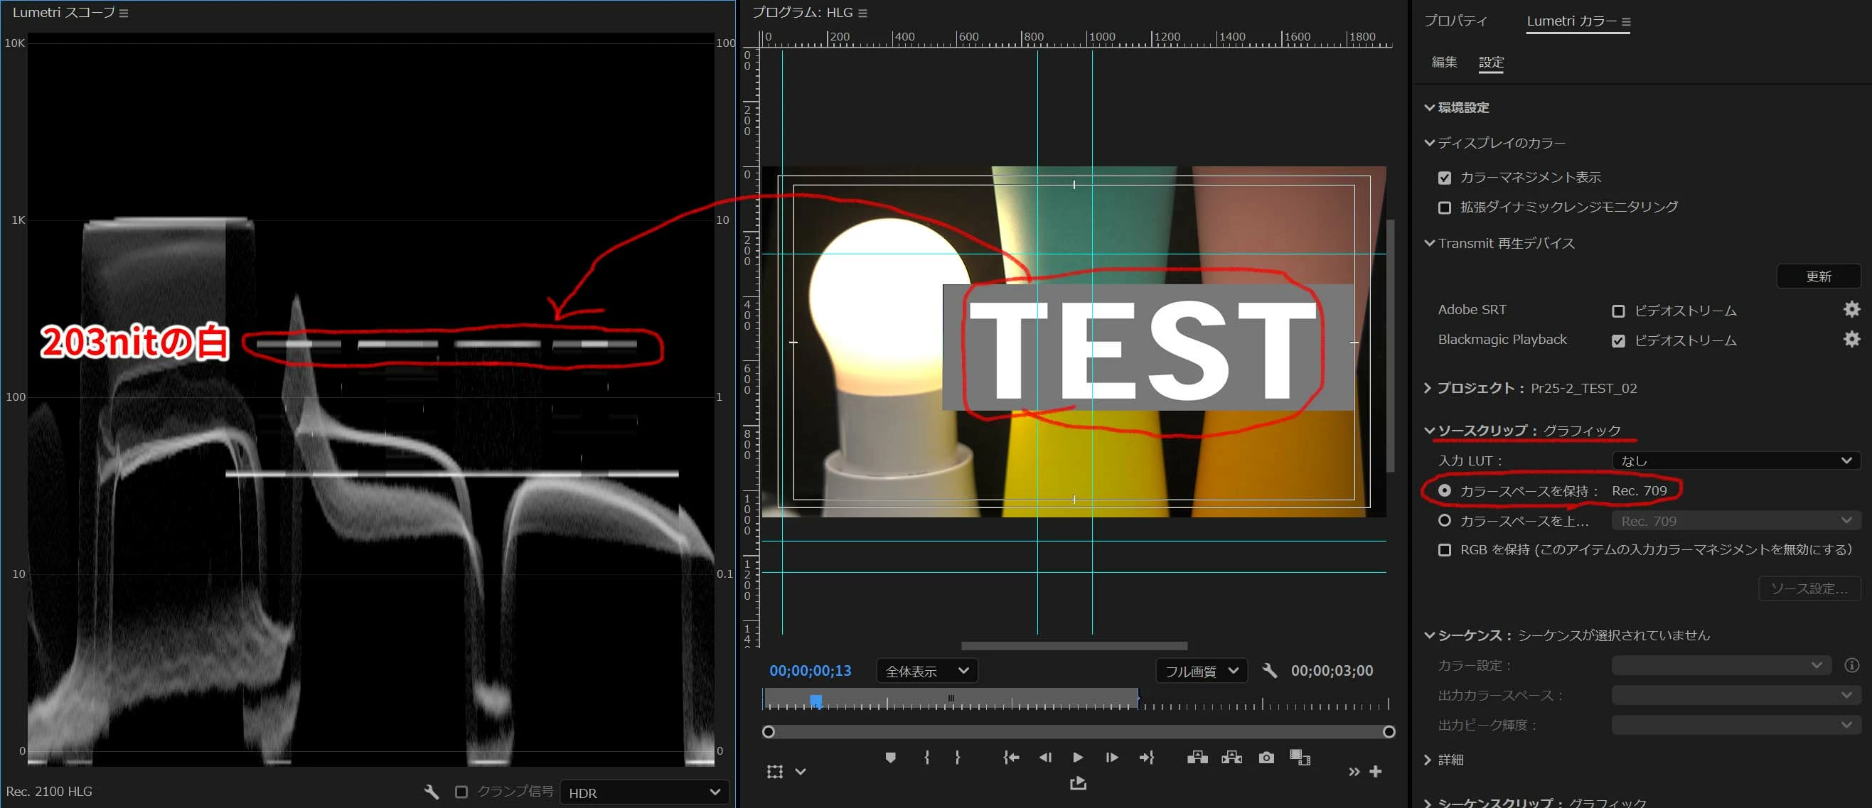The height and width of the screenshot is (808, 1872).
Task: Switch to the 編集 tab
Action: [1444, 63]
